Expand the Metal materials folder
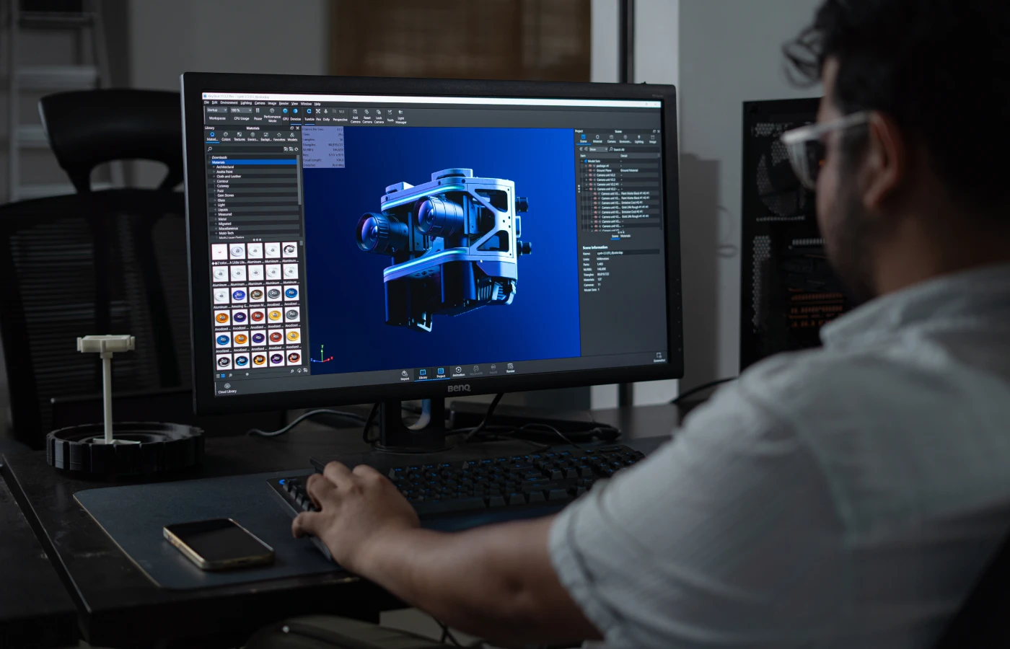 point(216,219)
